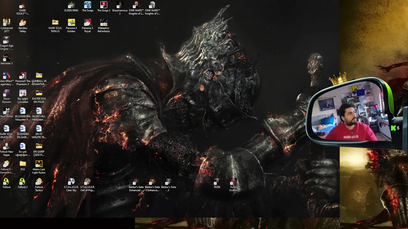Select STAR WARS Knights icon with grey head
Screen dimensions: 408x229
(x=152, y=9)
